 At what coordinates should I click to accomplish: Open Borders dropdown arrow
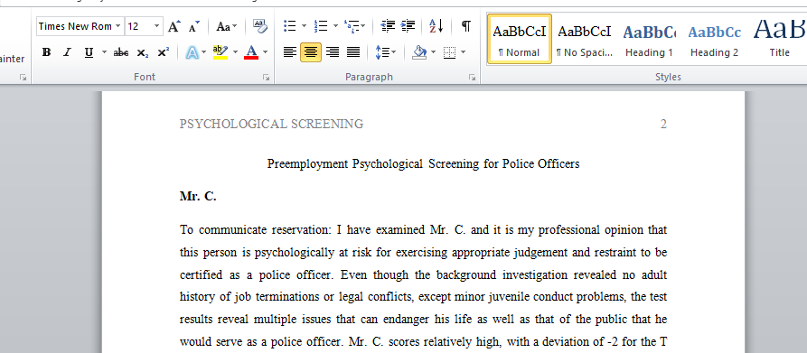(464, 51)
